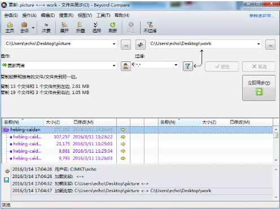280x209 pixels.
Task: Expand the filter field dropdown arrow
Action: point(176,65)
